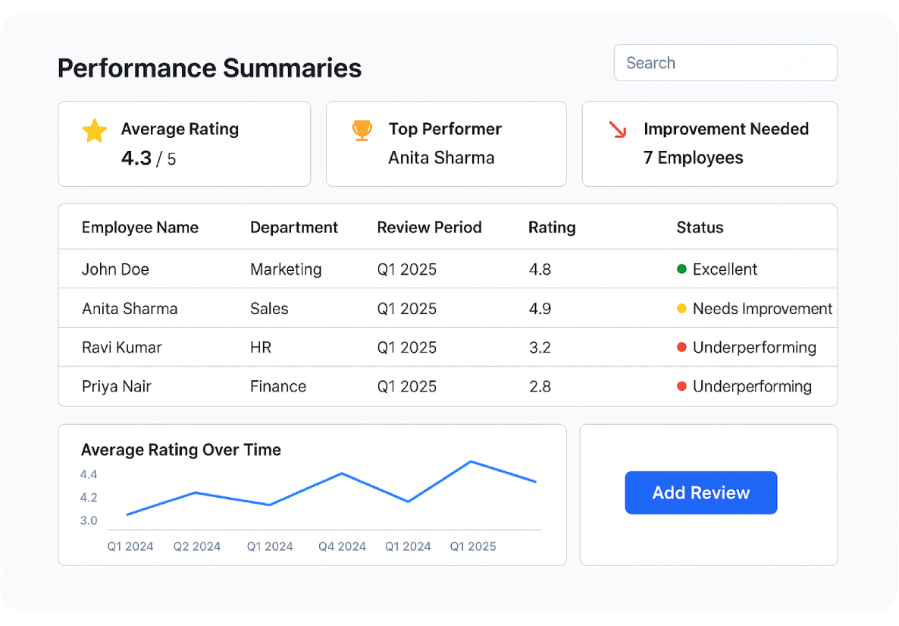This screenshot has height=626, width=899.
Task: Click Sales department cell
Action: click(x=269, y=309)
